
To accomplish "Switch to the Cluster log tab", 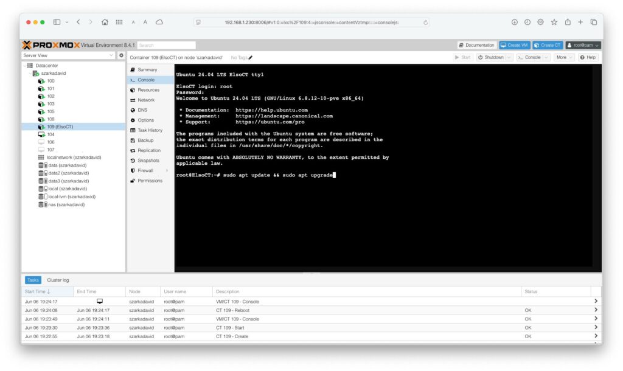I will point(58,280).
